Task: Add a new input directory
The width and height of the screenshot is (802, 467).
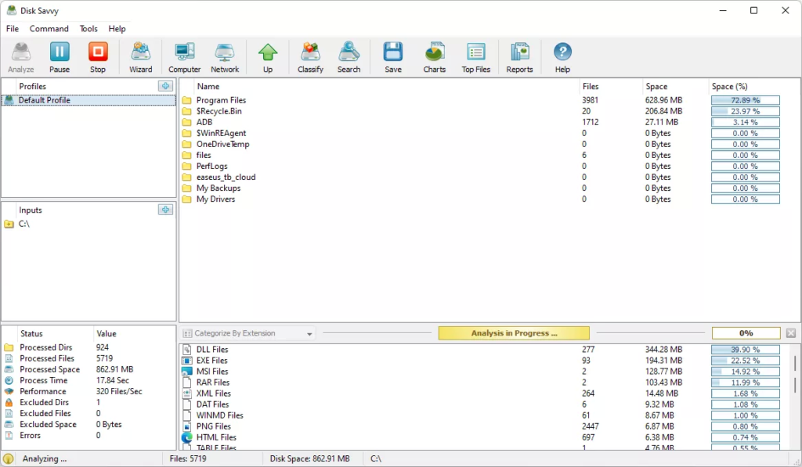Action: pyautogui.click(x=165, y=210)
